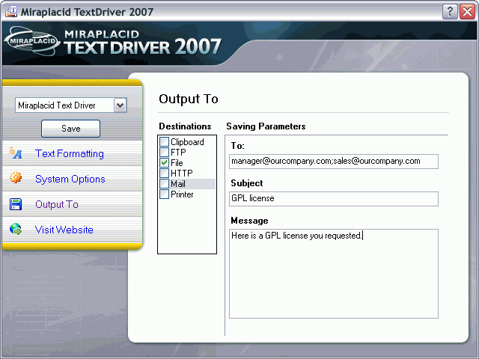Click the Miraplacid logo in banner
This screenshot has height=359, width=479.
pyautogui.click(x=32, y=41)
